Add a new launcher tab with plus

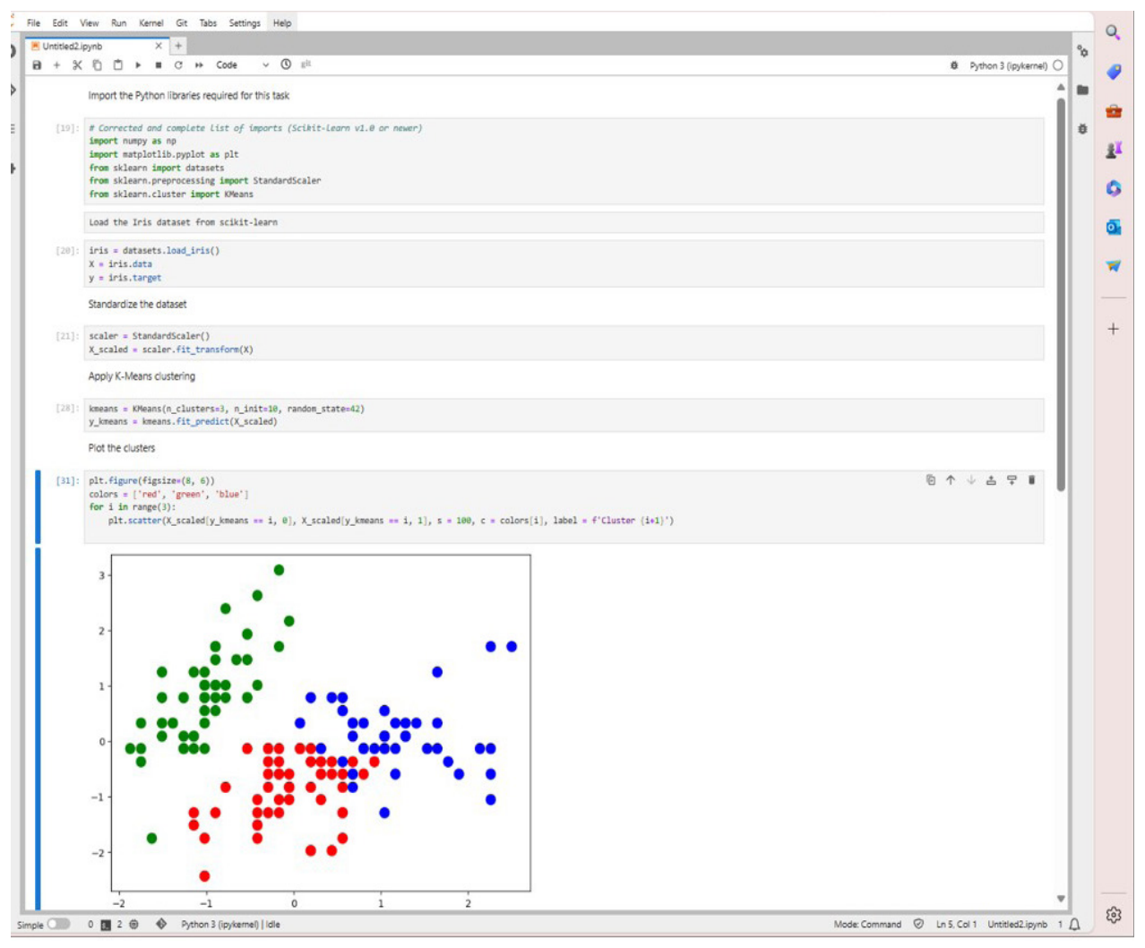click(178, 46)
